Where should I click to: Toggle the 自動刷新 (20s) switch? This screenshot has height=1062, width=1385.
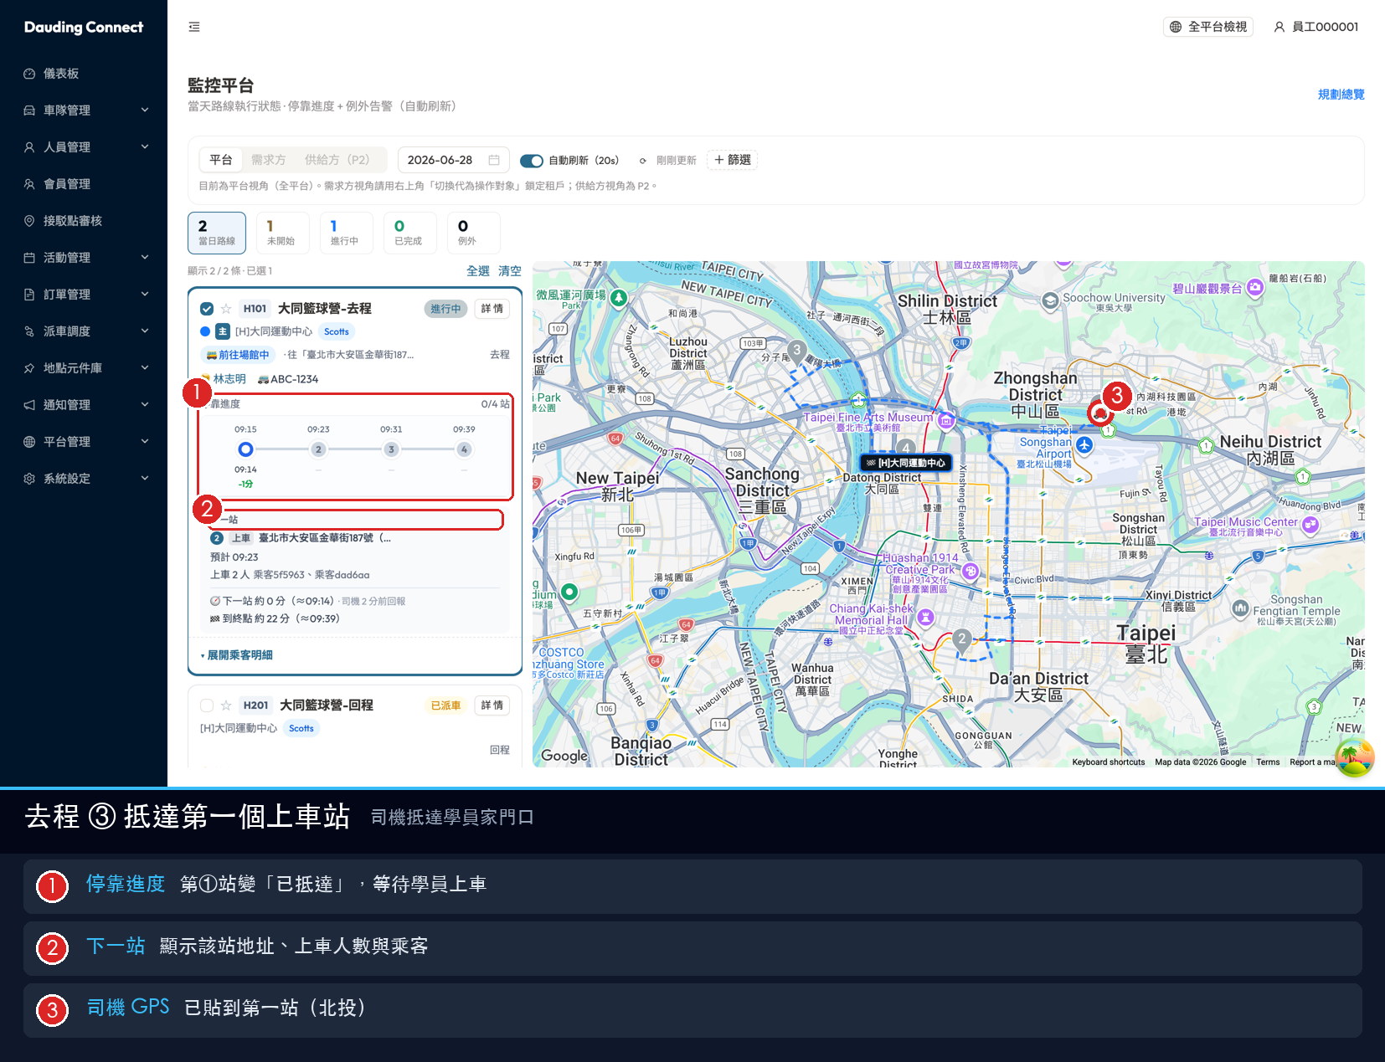(x=532, y=161)
